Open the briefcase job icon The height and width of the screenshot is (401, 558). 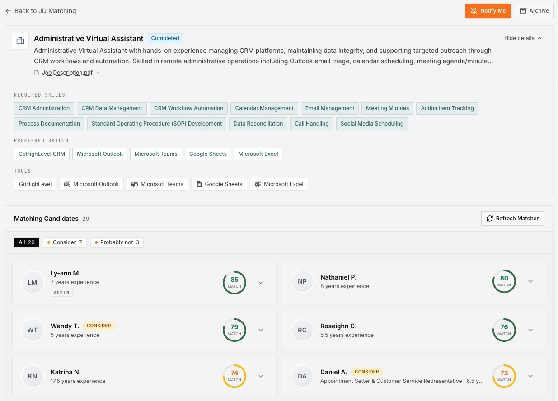[x=20, y=41]
